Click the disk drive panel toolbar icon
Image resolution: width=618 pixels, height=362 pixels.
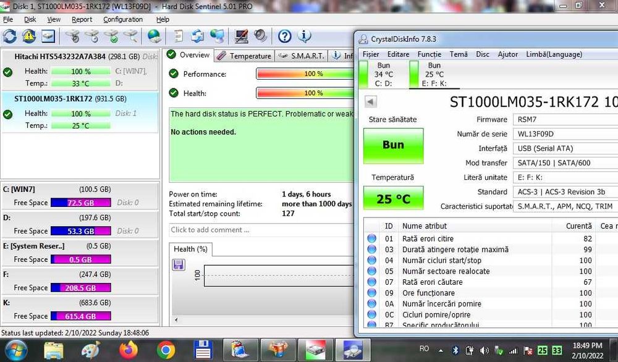48,36
